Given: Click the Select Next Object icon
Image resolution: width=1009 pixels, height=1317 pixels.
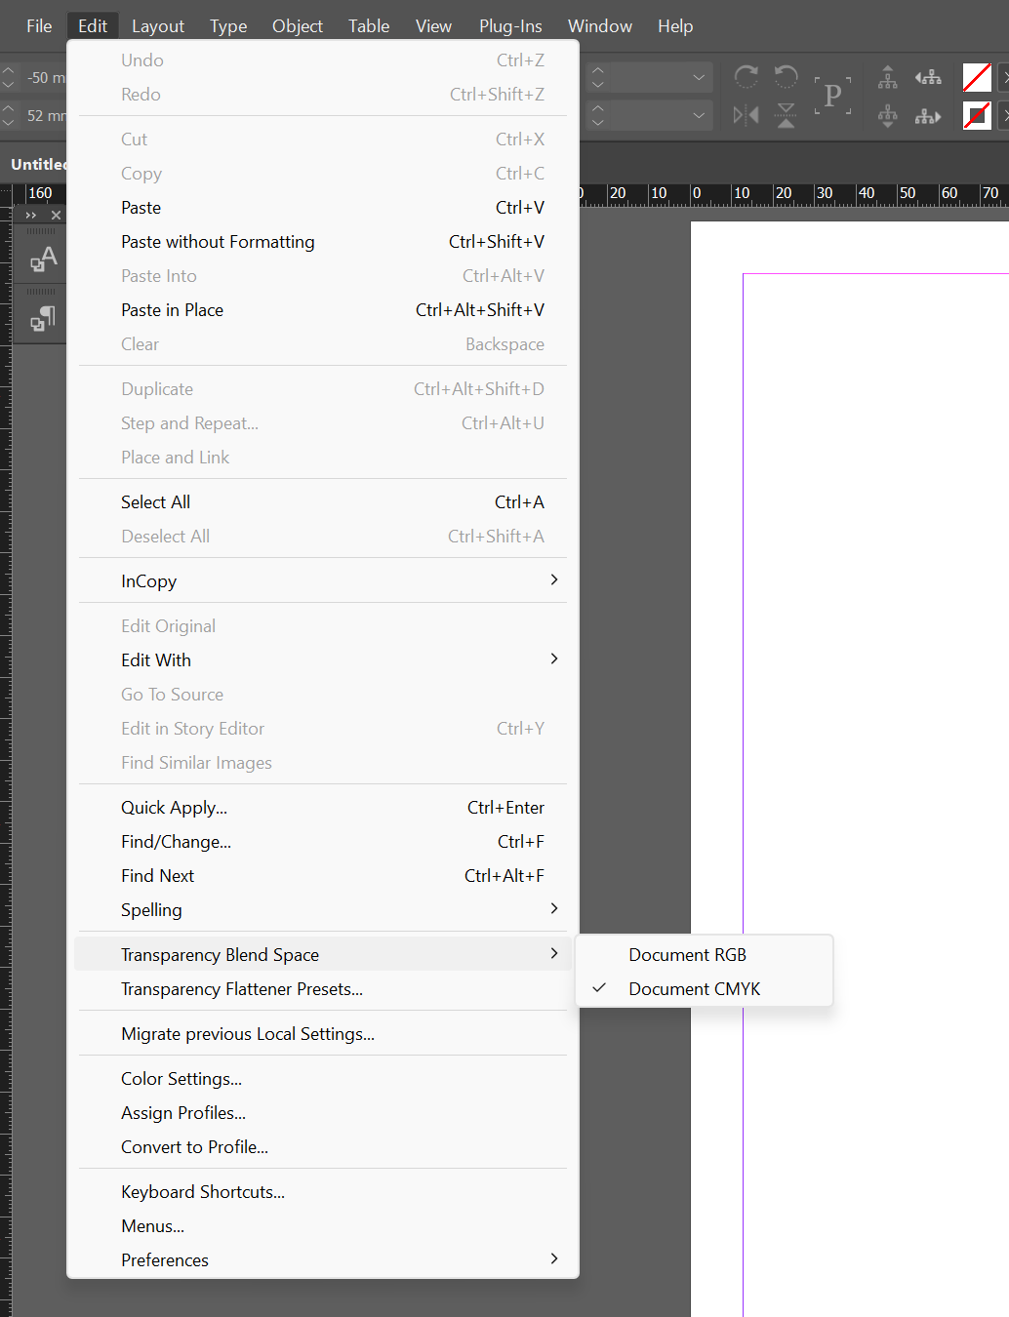Looking at the screenshot, I should pos(928,116).
